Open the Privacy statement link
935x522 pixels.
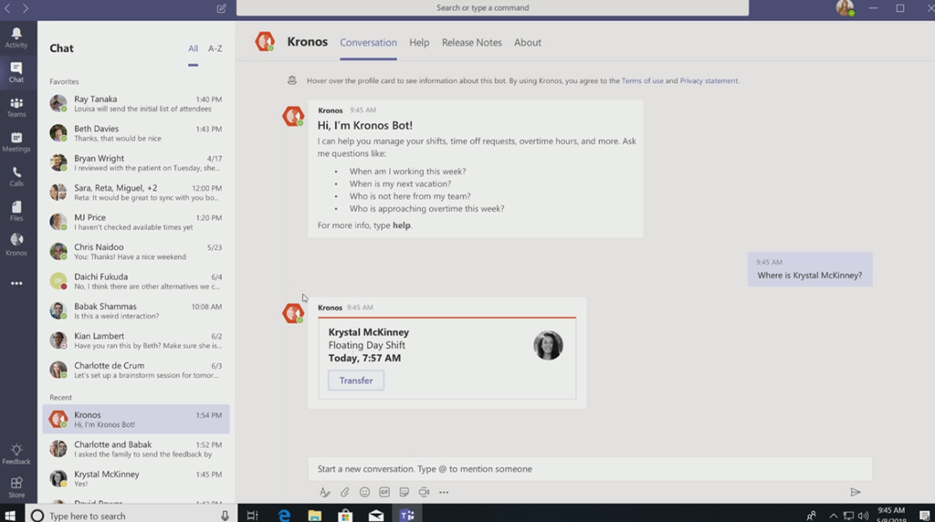709,81
